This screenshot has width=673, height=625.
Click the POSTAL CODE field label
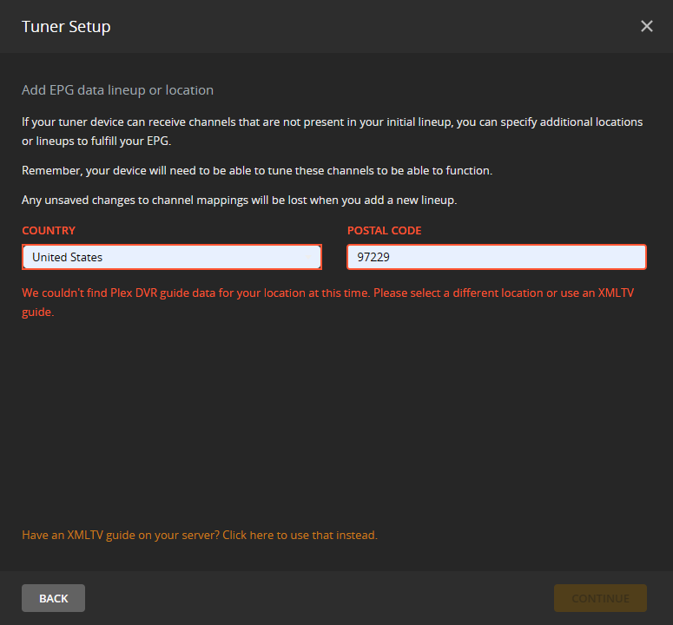pos(384,231)
